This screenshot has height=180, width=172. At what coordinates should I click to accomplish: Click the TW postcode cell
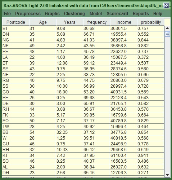click(15, 127)
